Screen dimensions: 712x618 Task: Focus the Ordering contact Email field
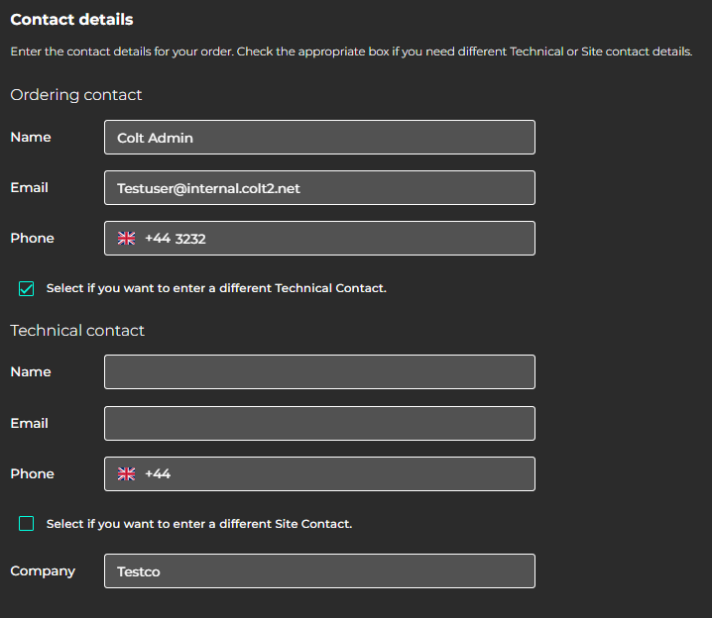(x=318, y=188)
